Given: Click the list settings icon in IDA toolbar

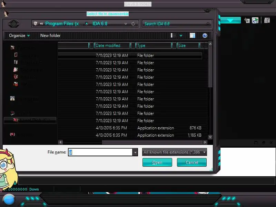Looking at the screenshot, I should click(x=267, y=20).
